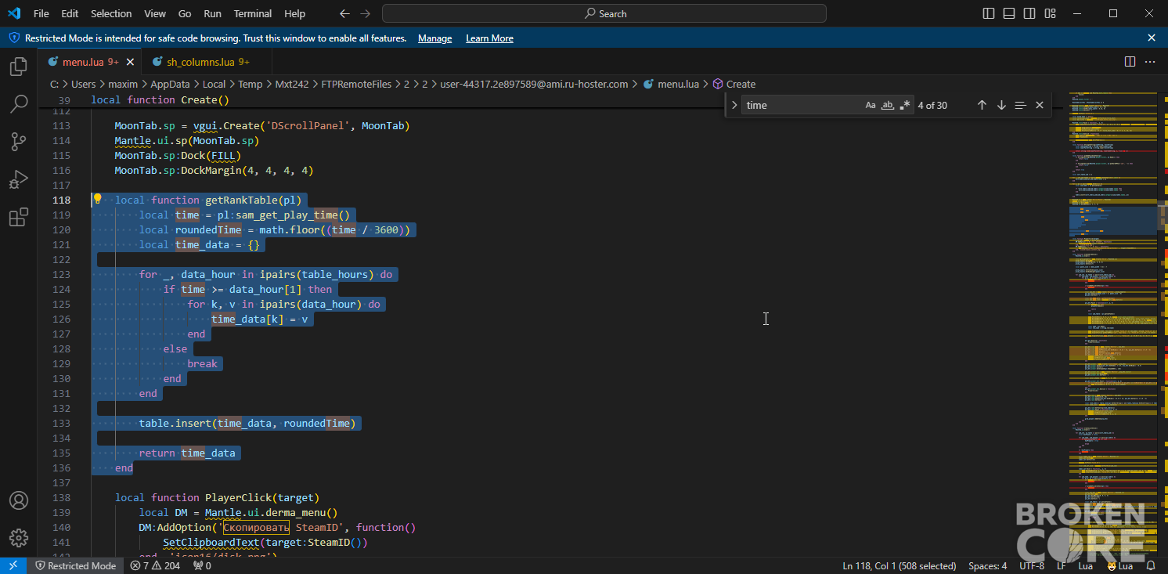Open the Search view in the activity bar
This screenshot has height=574, width=1168.
[x=19, y=103]
